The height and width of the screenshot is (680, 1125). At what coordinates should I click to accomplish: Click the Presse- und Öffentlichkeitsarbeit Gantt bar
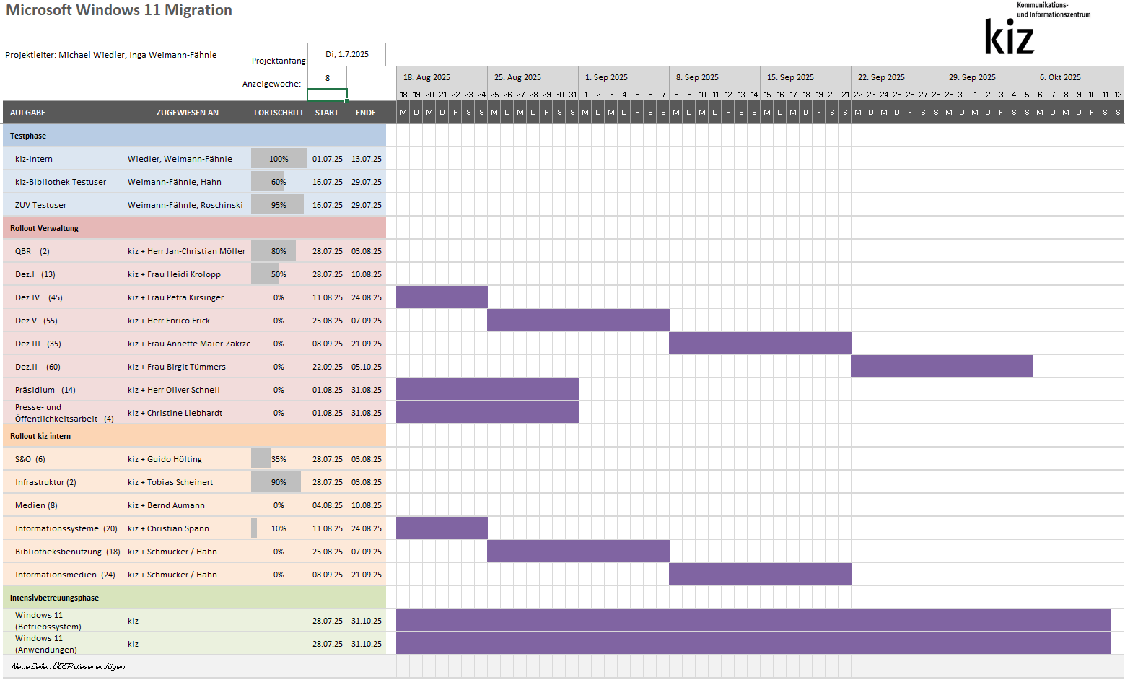point(487,412)
